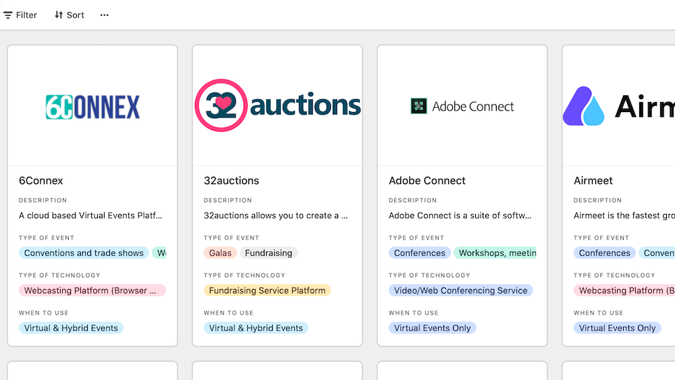Click Video/Web Conferencing Service tag
The image size is (675, 380).
[460, 290]
